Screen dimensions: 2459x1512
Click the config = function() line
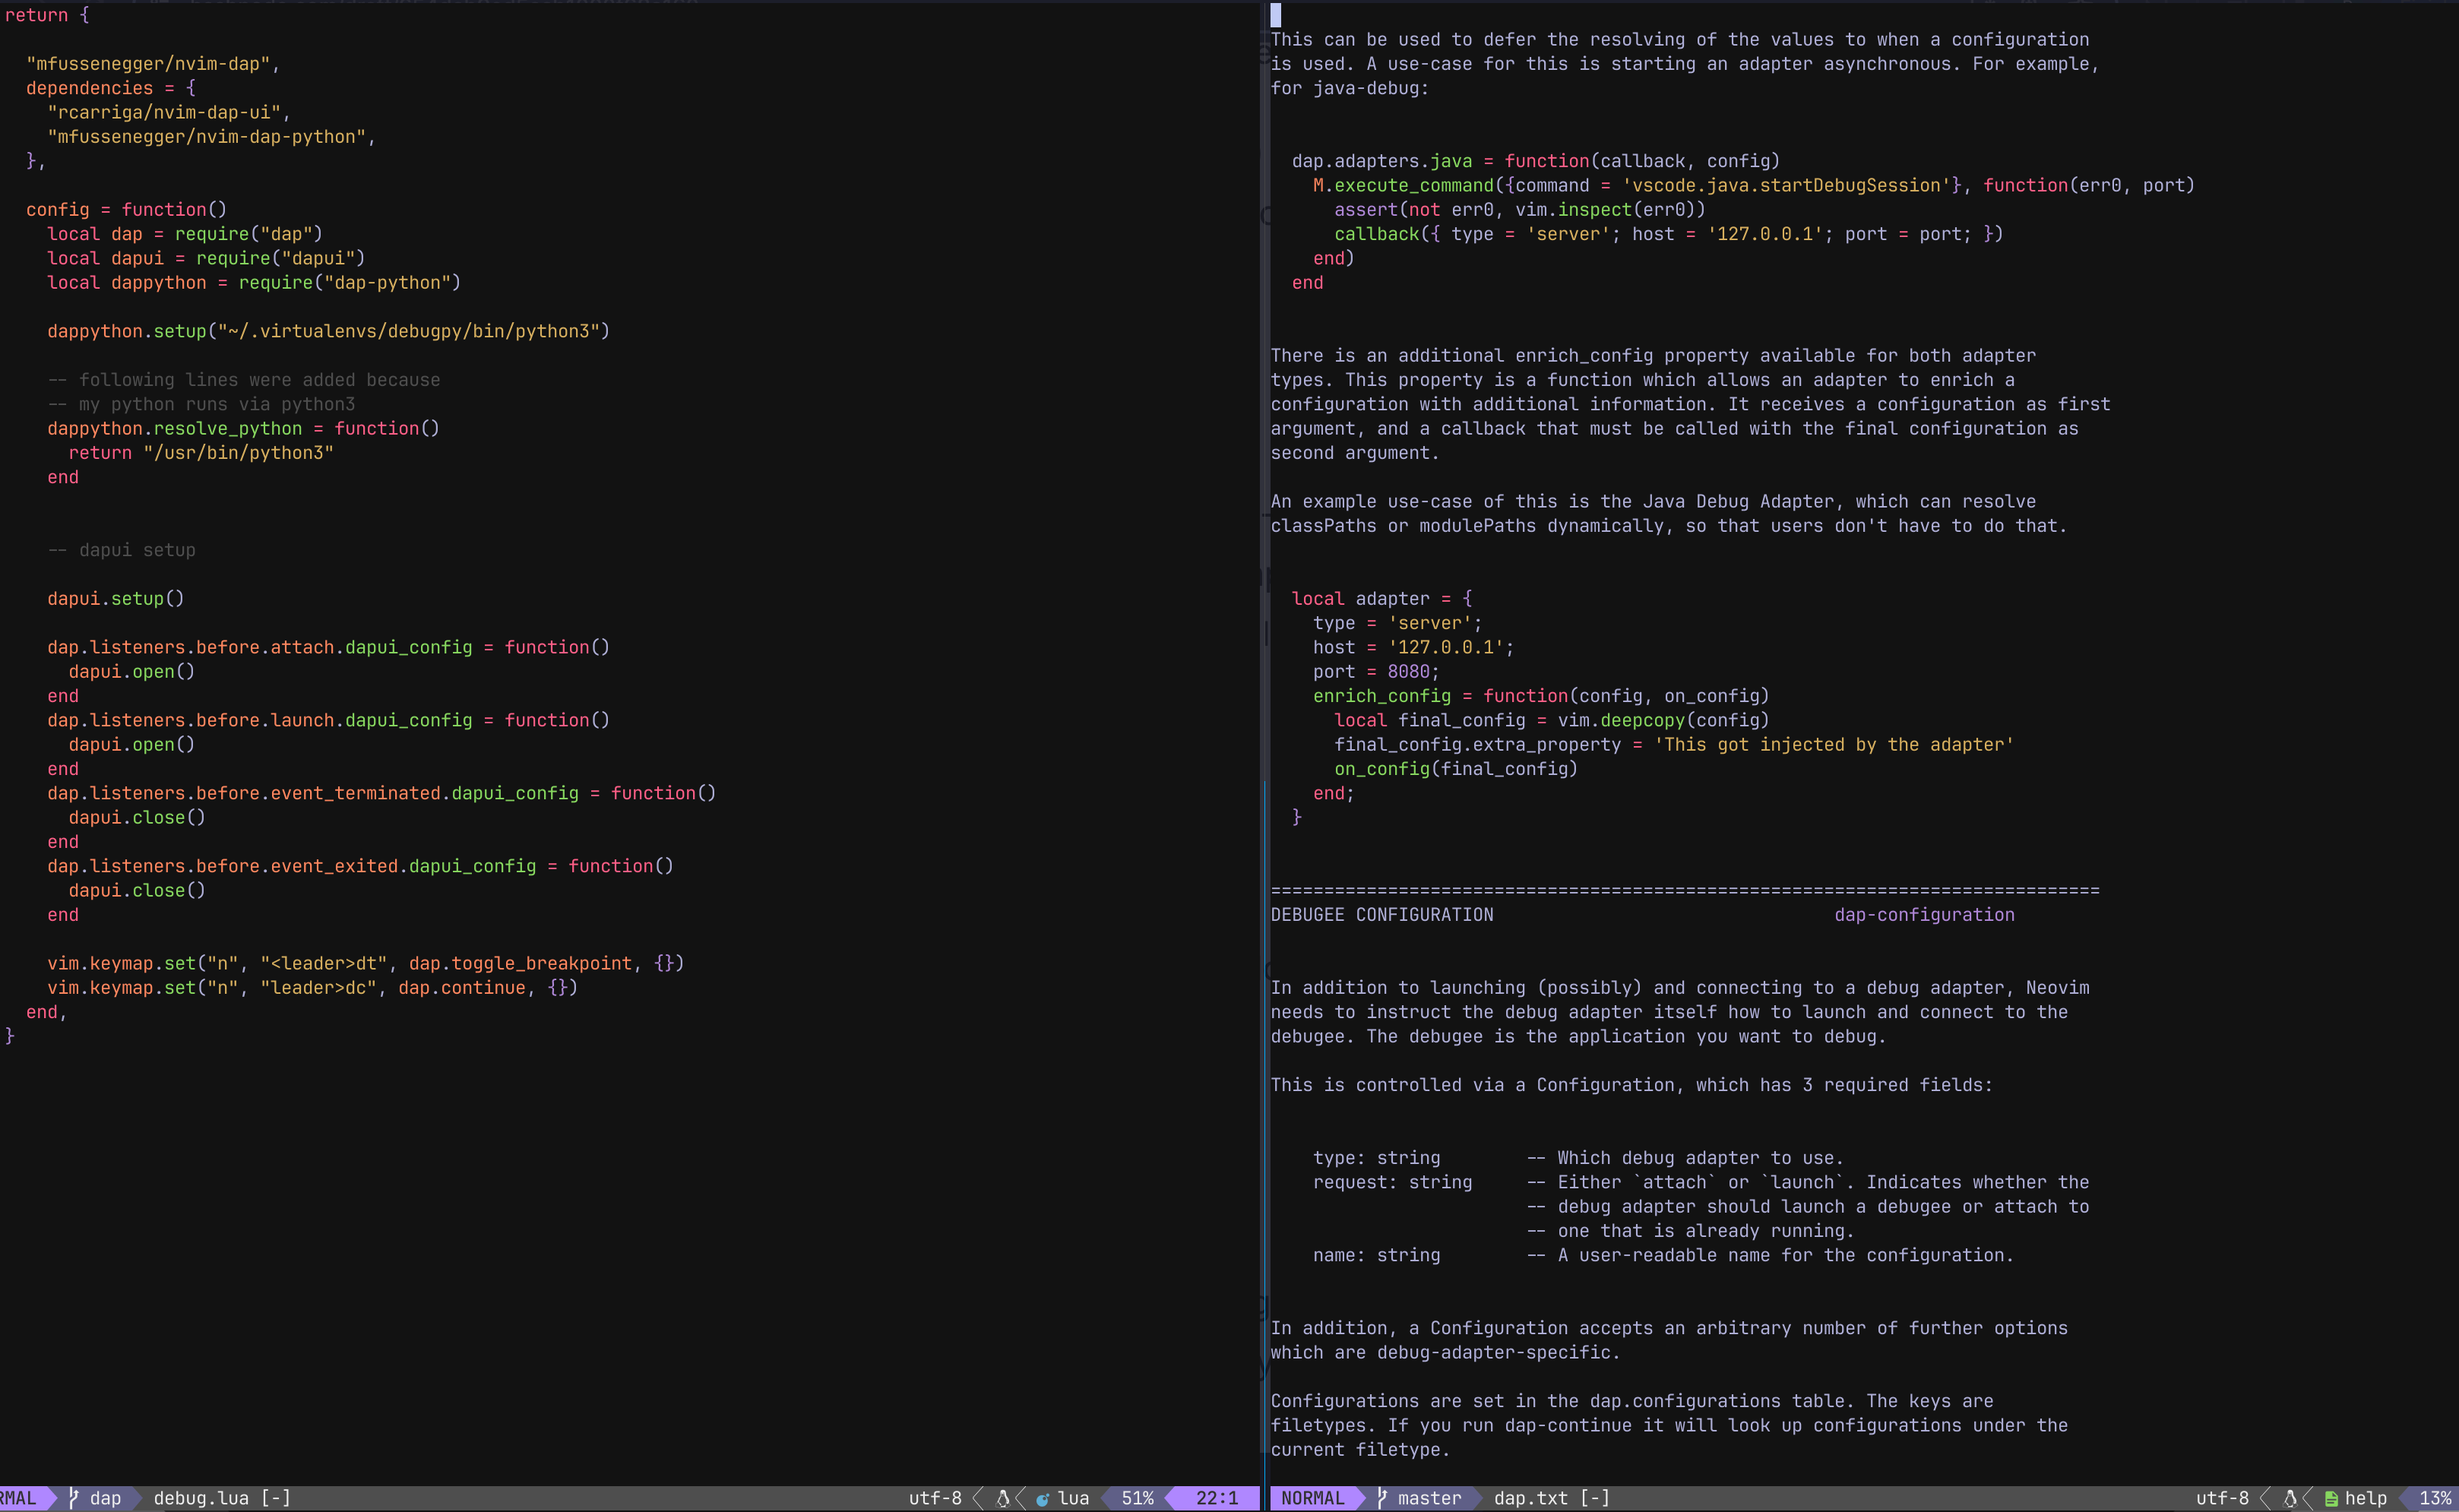coord(126,210)
